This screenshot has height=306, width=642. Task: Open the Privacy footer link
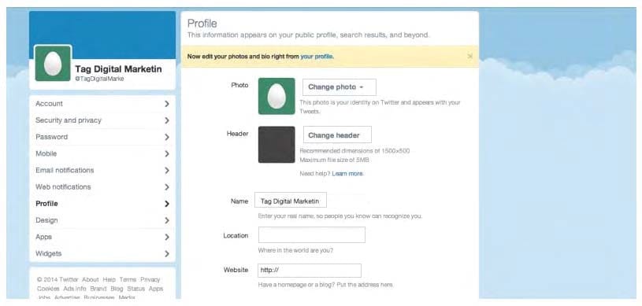click(150, 279)
